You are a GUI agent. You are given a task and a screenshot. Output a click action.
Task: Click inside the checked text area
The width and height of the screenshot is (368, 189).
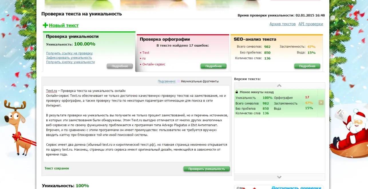(x=136, y=124)
